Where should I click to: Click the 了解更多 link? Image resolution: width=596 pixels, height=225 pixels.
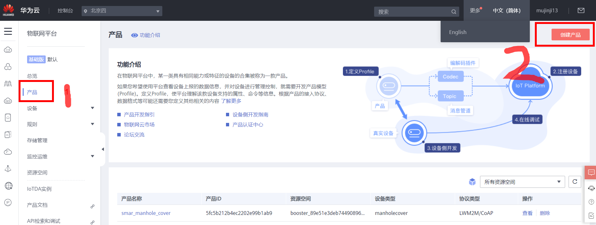pos(231,101)
